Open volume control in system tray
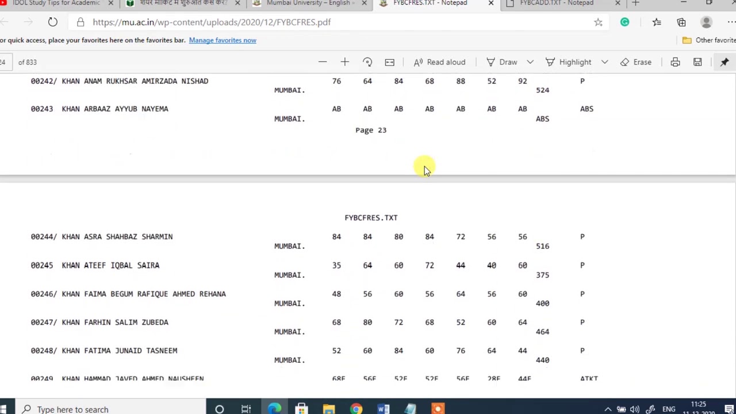This screenshot has width=736, height=414. pyautogui.click(x=635, y=409)
